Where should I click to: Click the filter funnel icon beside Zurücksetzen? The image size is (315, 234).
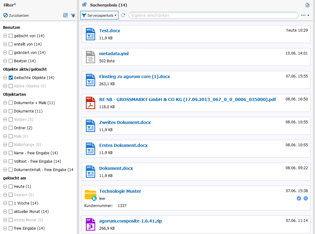pyautogui.click(x=73, y=15)
